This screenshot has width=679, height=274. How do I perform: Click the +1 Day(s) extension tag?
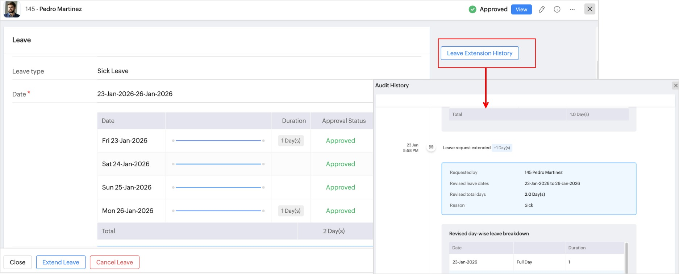click(502, 148)
